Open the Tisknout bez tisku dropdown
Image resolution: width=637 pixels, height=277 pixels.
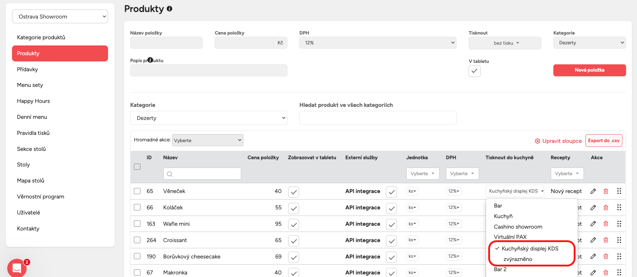pos(505,43)
